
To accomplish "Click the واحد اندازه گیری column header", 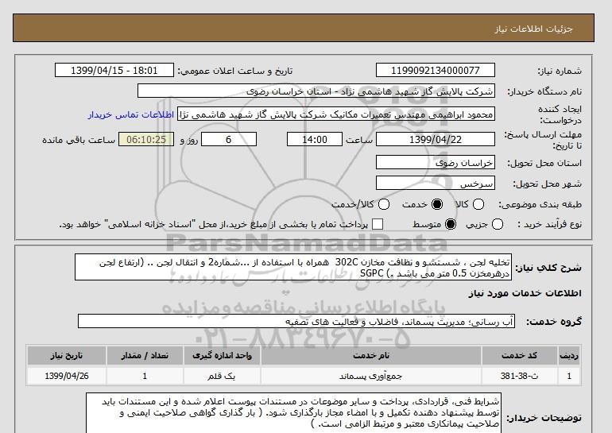I will (x=222, y=355).
